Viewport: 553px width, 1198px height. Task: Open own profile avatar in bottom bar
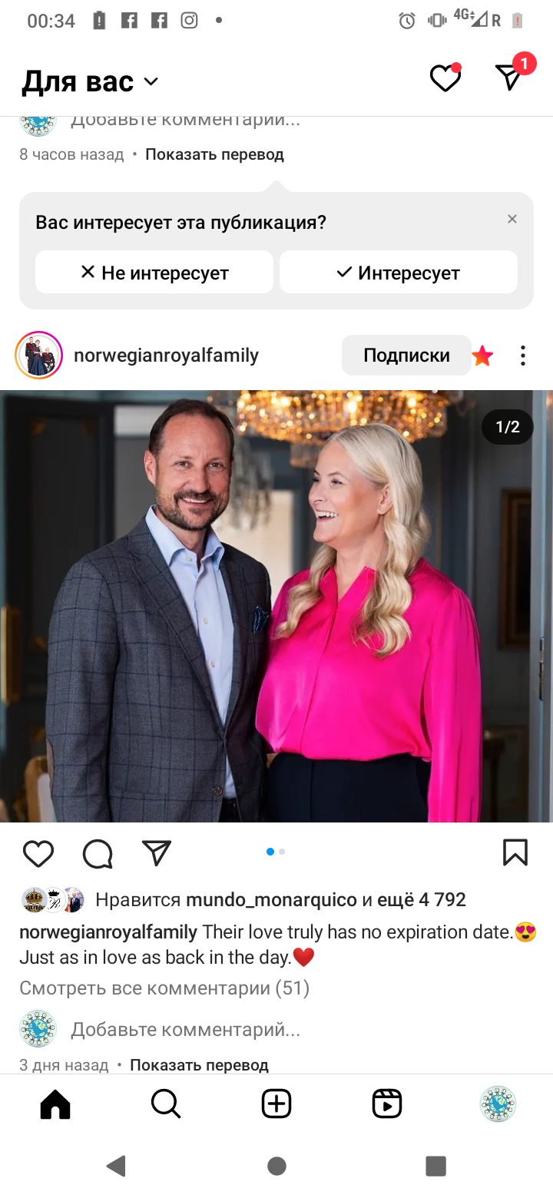tap(498, 1104)
